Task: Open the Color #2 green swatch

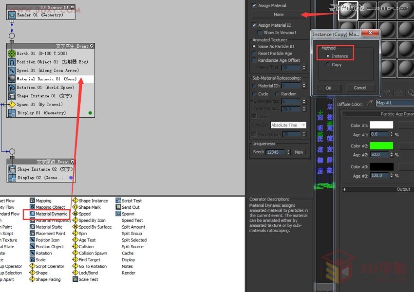Action: 381,146
